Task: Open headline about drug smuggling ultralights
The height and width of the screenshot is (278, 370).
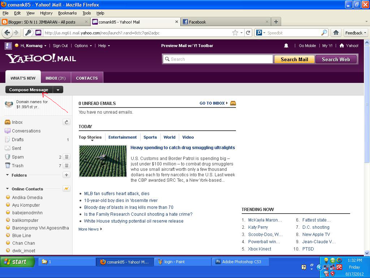Action: (x=182, y=148)
